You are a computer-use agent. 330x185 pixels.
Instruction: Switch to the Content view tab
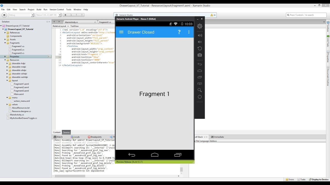click(x=57, y=132)
